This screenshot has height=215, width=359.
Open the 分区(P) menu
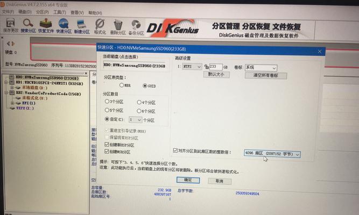pos(43,12)
